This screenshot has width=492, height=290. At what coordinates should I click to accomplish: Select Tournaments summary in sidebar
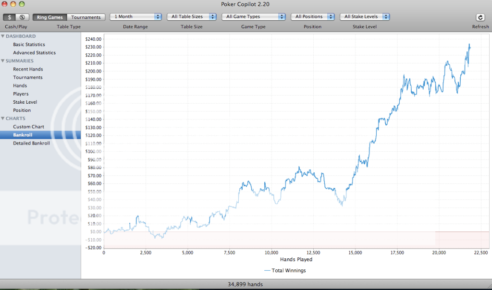(27, 77)
